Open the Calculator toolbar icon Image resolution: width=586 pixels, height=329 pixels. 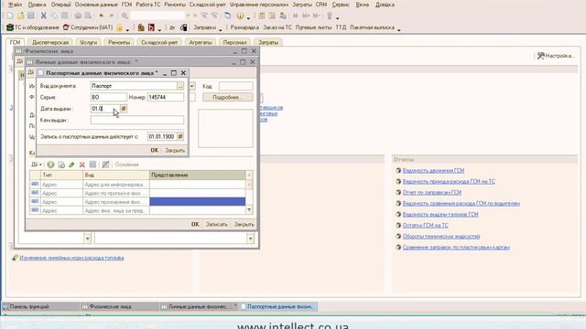click(x=262, y=16)
